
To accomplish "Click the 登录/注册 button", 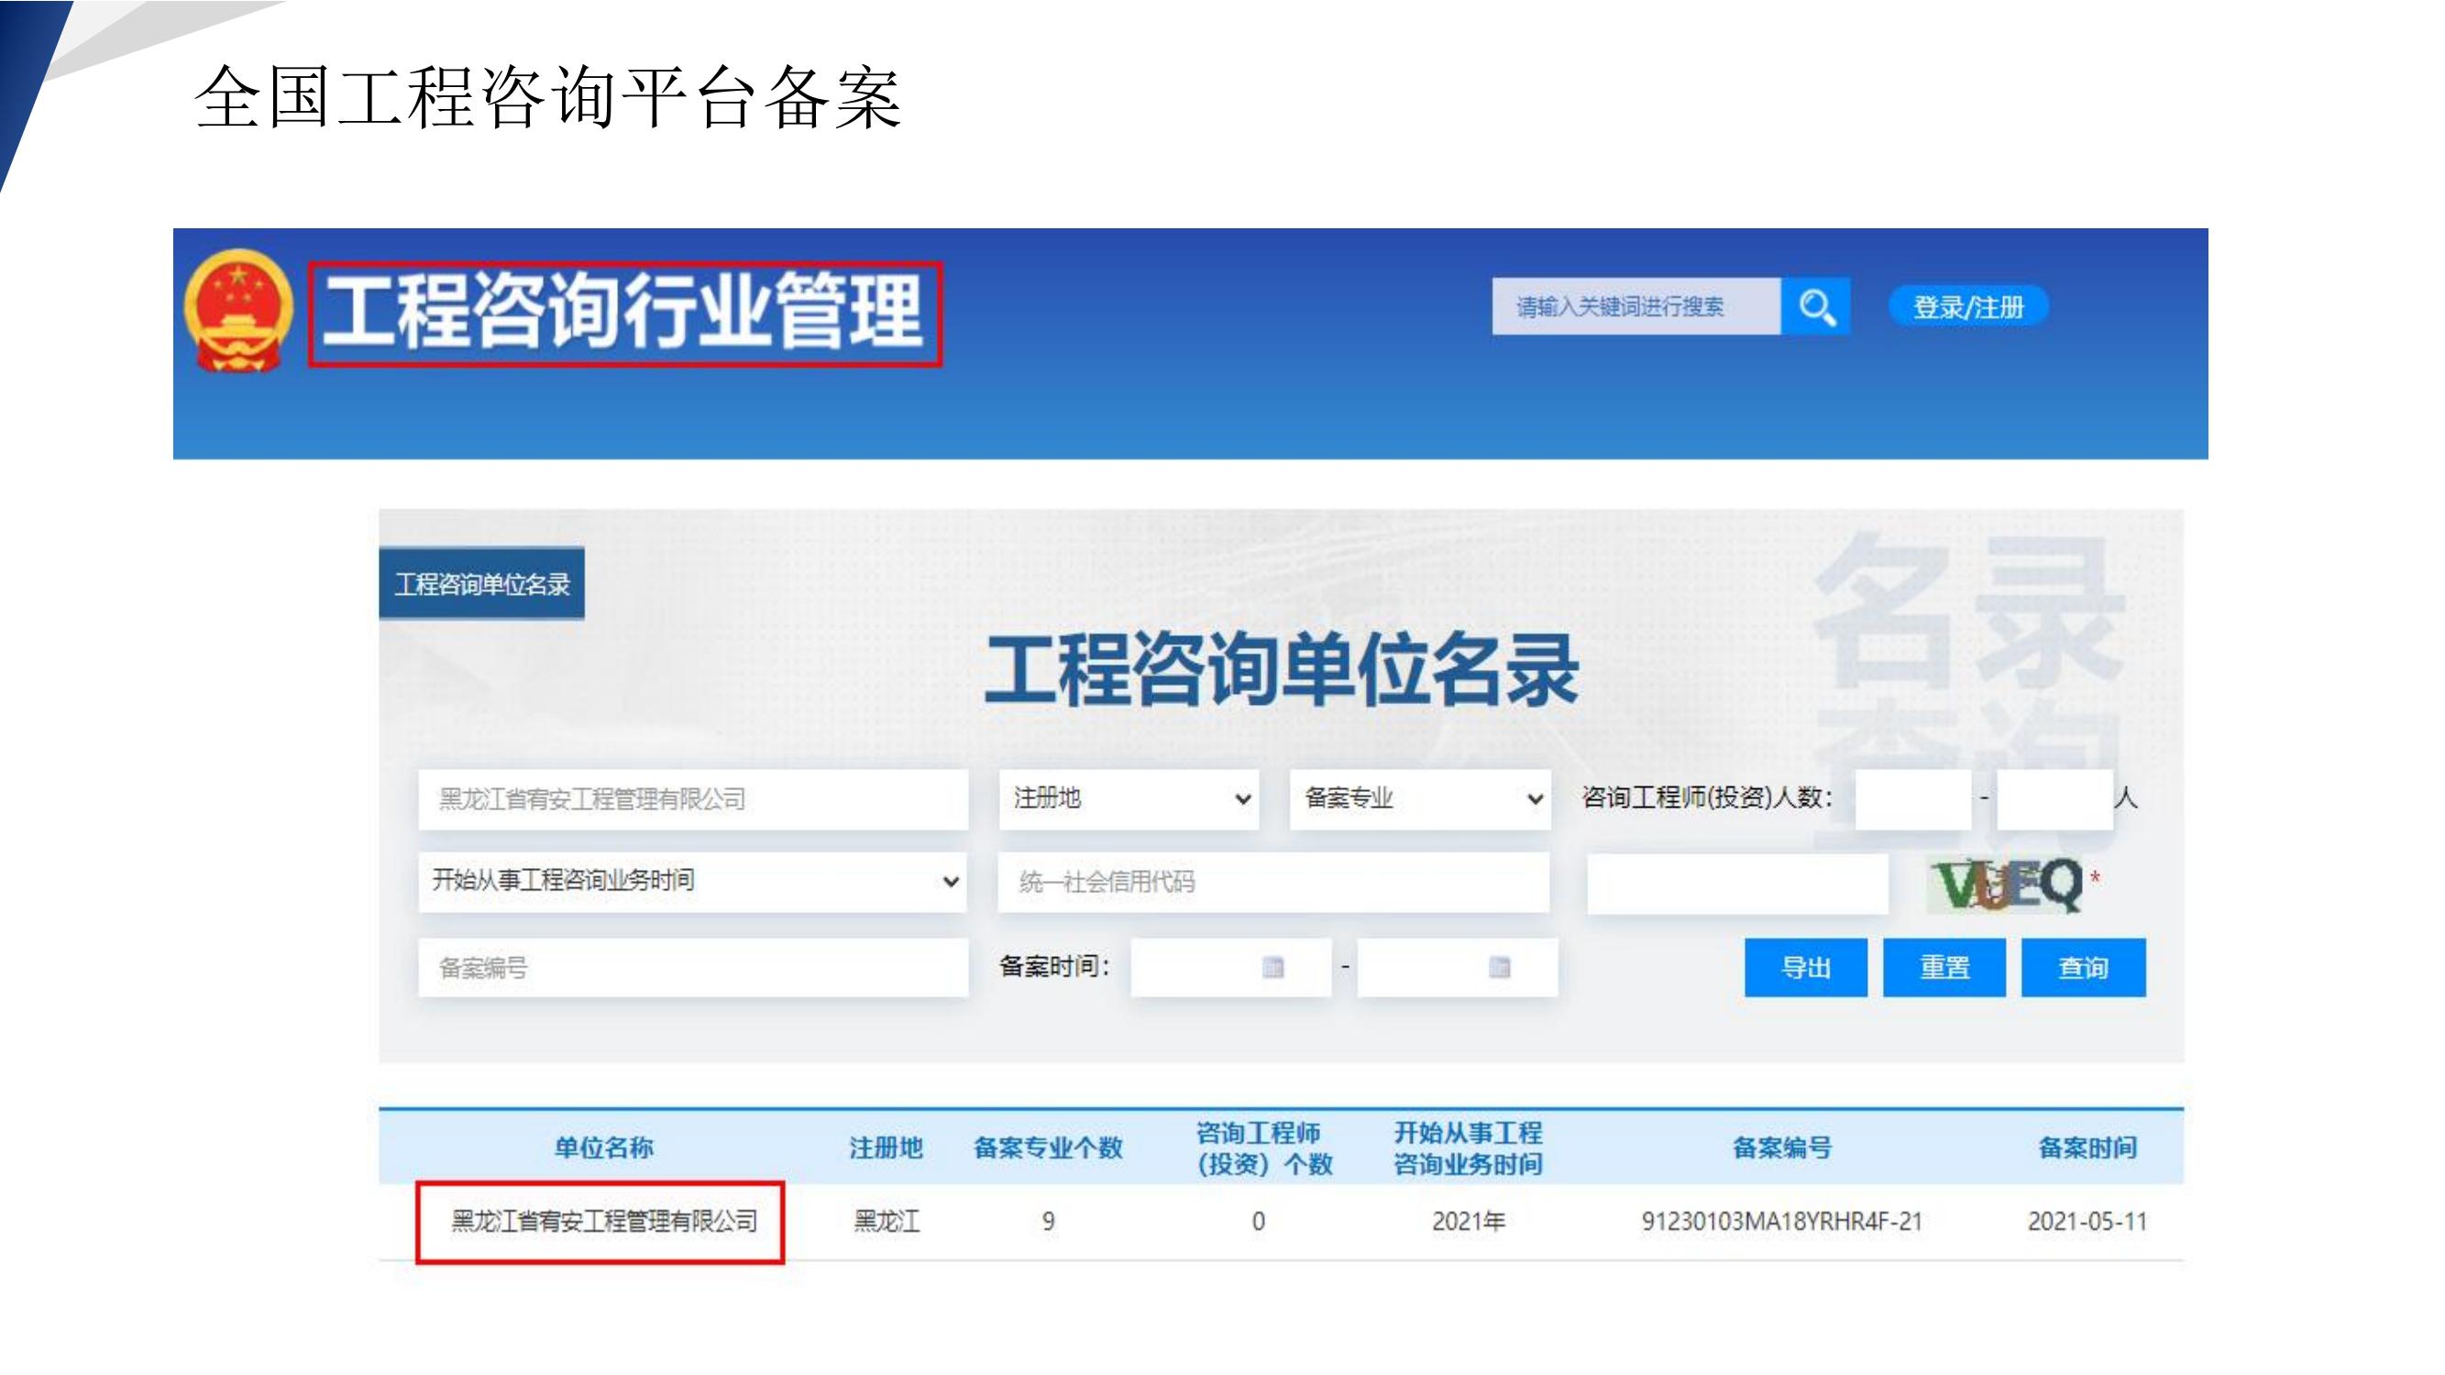I will point(1967,306).
